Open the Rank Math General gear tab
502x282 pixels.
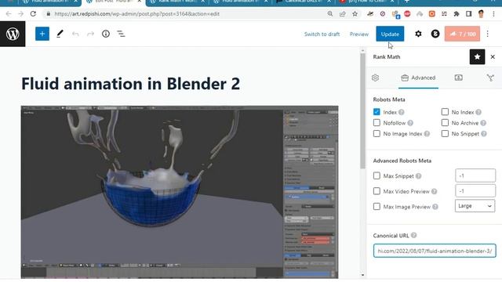coord(375,78)
